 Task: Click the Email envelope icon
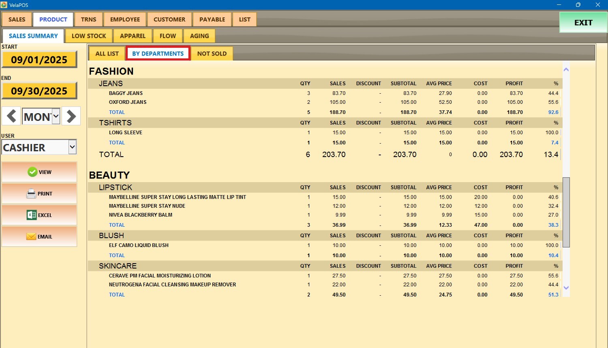(31, 236)
